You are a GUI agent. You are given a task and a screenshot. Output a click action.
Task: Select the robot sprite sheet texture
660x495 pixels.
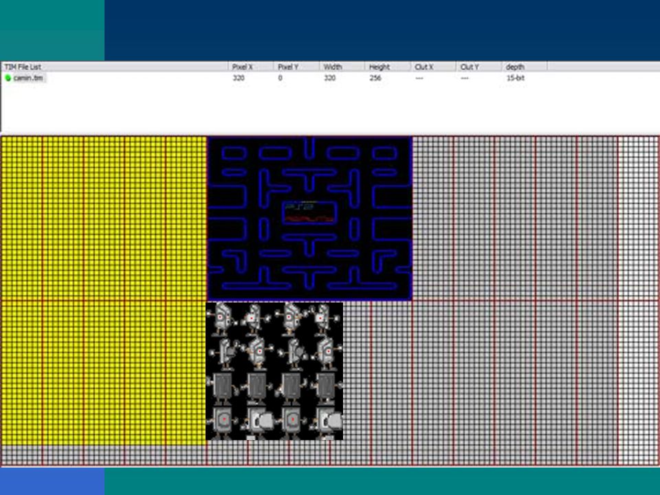pos(274,371)
